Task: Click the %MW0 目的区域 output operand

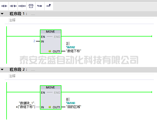Action: click(74, 105)
